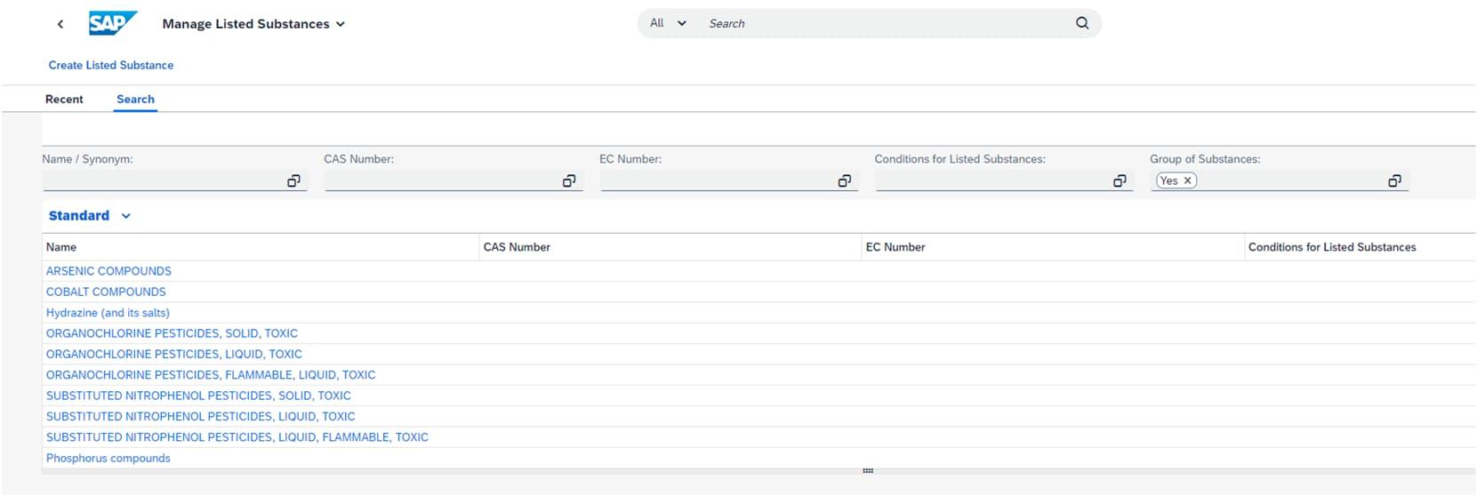Open the ARSENIC COMPOUNDS entry

108,271
